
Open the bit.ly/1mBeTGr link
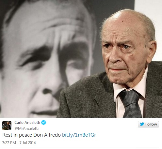[x=79, y=135]
